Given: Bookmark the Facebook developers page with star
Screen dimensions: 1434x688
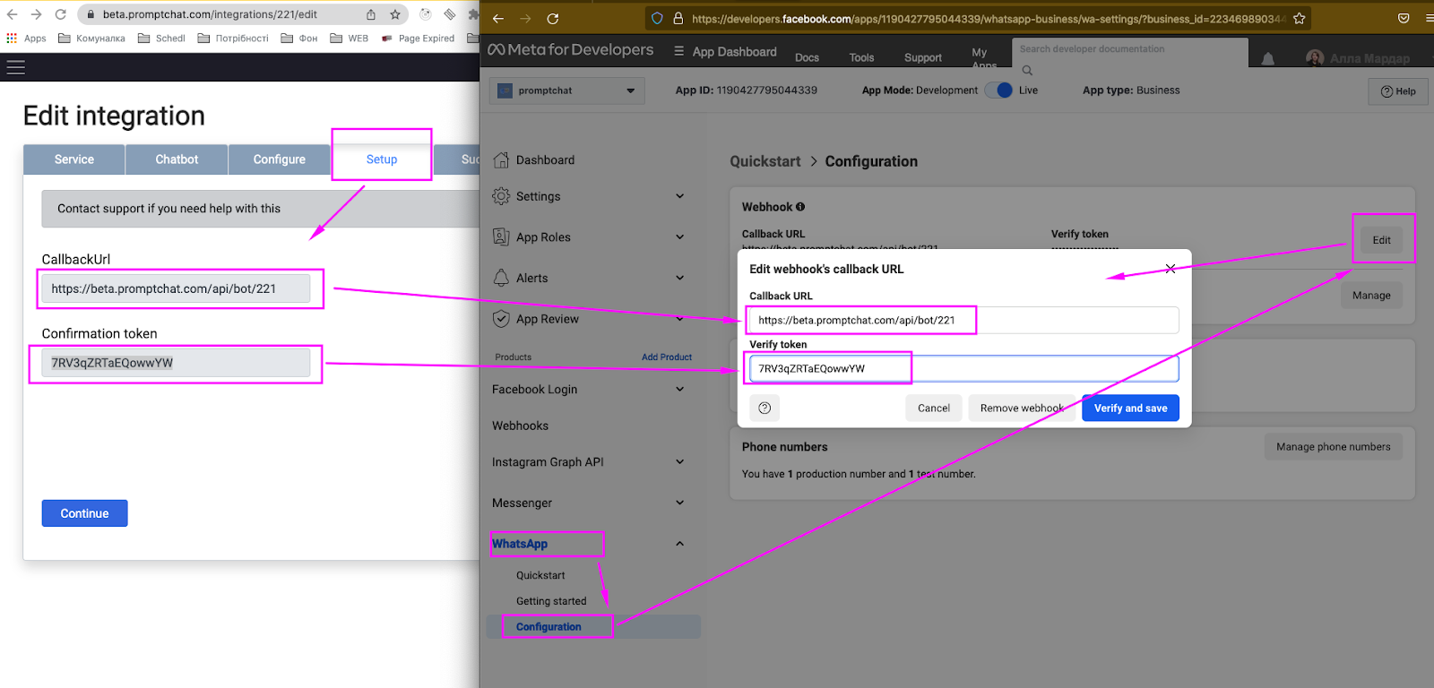Looking at the screenshot, I should coord(1299,19).
